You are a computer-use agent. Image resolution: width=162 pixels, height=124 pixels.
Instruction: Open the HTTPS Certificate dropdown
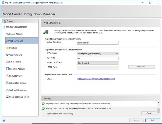coord(98,63)
